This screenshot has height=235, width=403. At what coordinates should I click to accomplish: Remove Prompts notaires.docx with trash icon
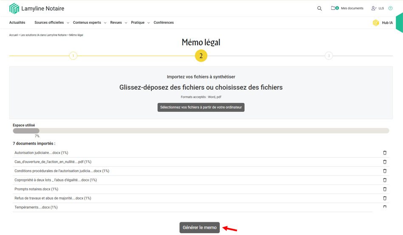click(x=385, y=189)
